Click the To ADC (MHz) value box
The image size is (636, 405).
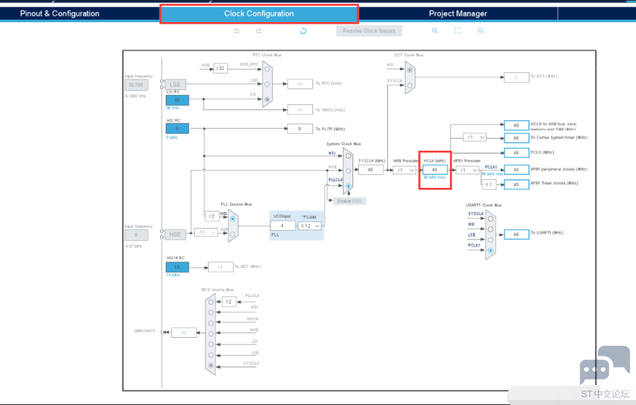[220, 266]
